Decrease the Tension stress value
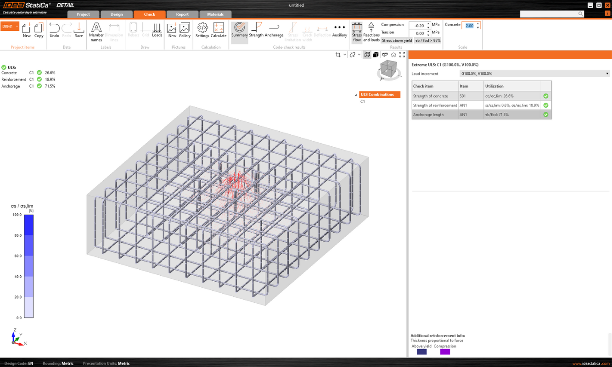Viewport: 612px width, 367px height. coord(428,35)
